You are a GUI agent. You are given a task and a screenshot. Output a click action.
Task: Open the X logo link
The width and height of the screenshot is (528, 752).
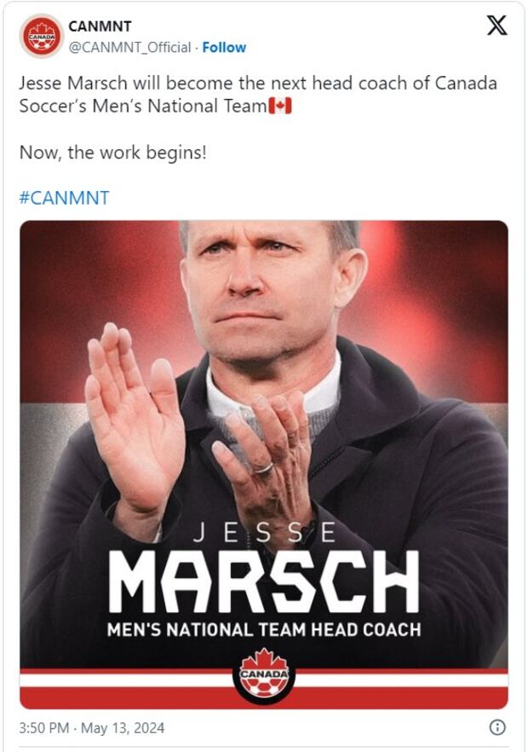pyautogui.click(x=496, y=26)
